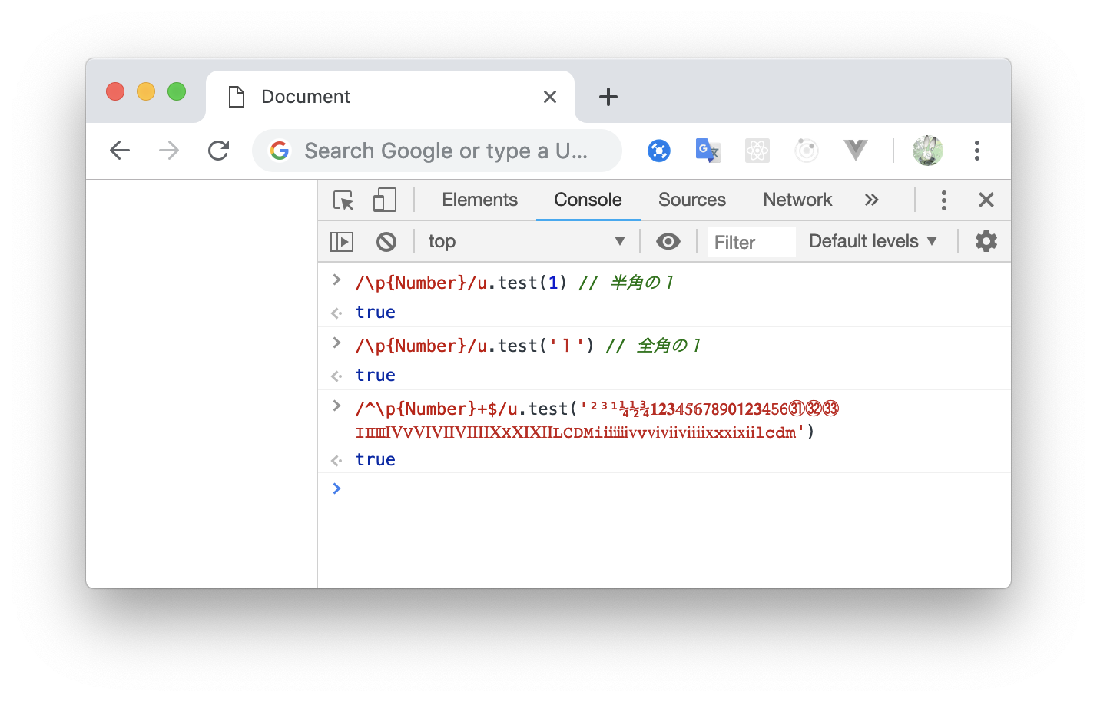The height and width of the screenshot is (702, 1097).
Task: Expand more DevTools tabs chevron
Action: pos(871,200)
